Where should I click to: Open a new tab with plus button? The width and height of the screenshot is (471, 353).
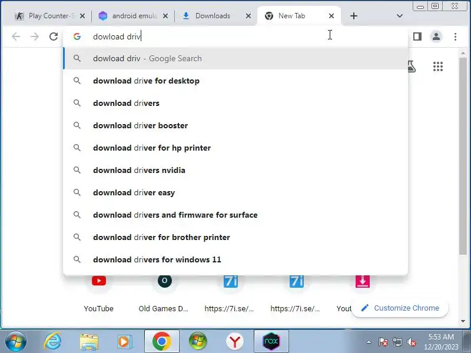pyautogui.click(x=354, y=16)
